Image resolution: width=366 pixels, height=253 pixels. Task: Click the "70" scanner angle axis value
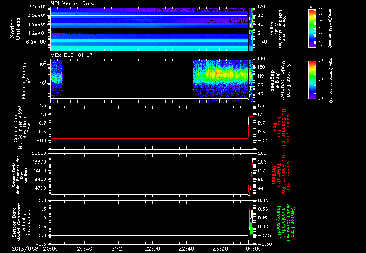261,85
